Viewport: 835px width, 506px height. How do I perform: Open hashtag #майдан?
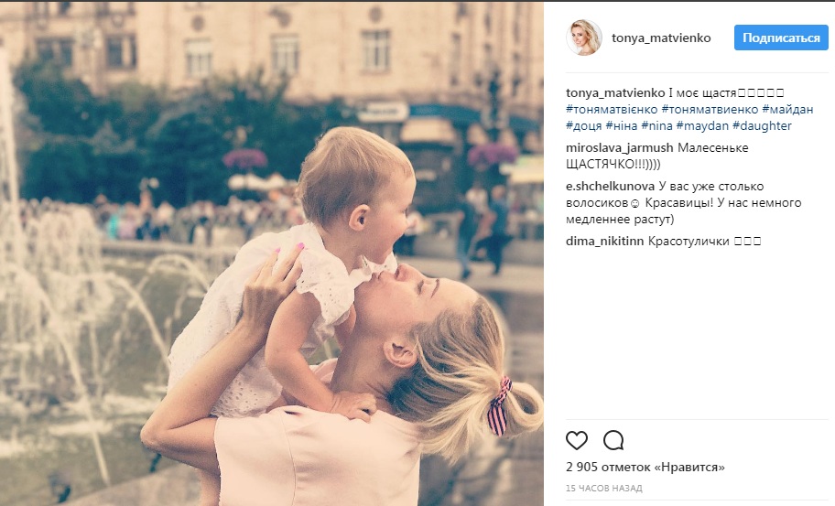pos(787,110)
